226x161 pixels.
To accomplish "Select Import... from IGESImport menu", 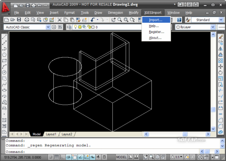I will (x=156, y=20).
